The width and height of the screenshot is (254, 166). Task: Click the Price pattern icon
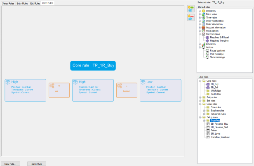click(203, 31)
